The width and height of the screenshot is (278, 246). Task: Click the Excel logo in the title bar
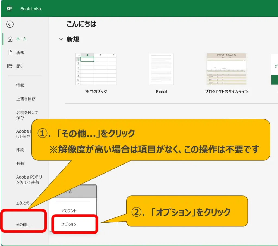coord(9,8)
